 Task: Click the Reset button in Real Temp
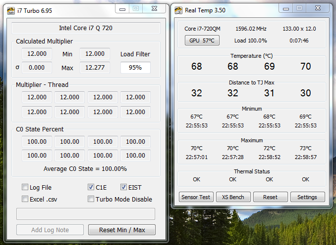[x=270, y=197]
